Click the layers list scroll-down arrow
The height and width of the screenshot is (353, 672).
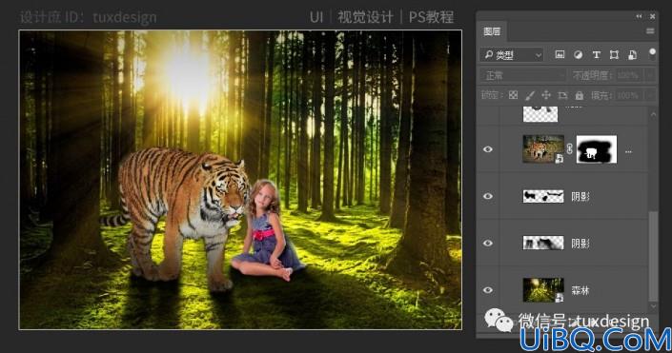tap(653, 306)
